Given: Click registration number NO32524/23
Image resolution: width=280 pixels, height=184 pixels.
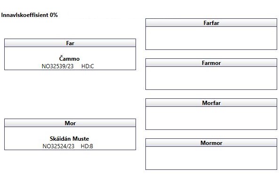Looking at the screenshot, I should (x=58, y=146).
